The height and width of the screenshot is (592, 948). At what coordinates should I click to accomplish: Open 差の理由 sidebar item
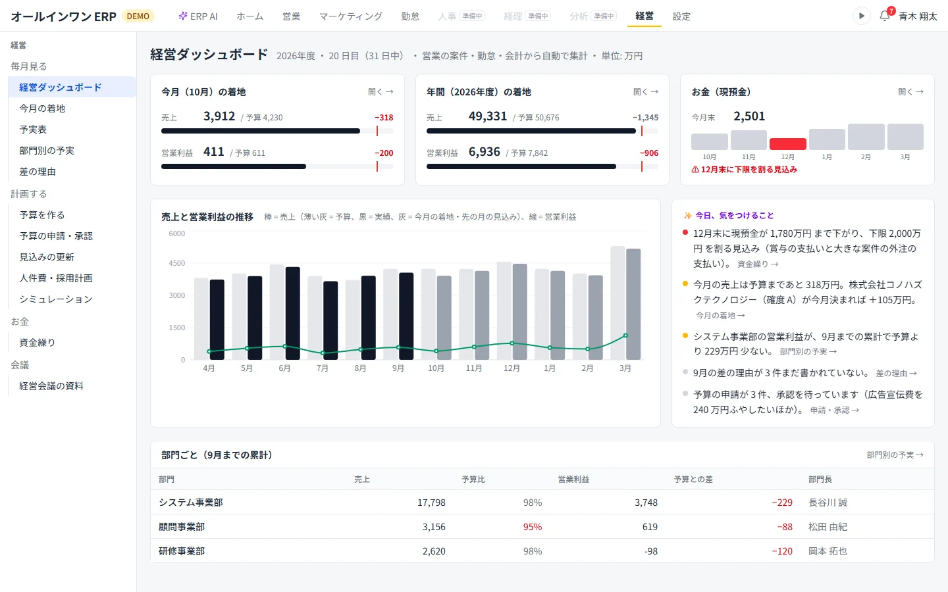coord(72,172)
